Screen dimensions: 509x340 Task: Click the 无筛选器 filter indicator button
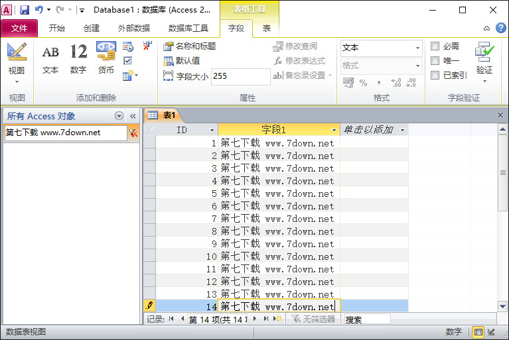[x=314, y=319]
